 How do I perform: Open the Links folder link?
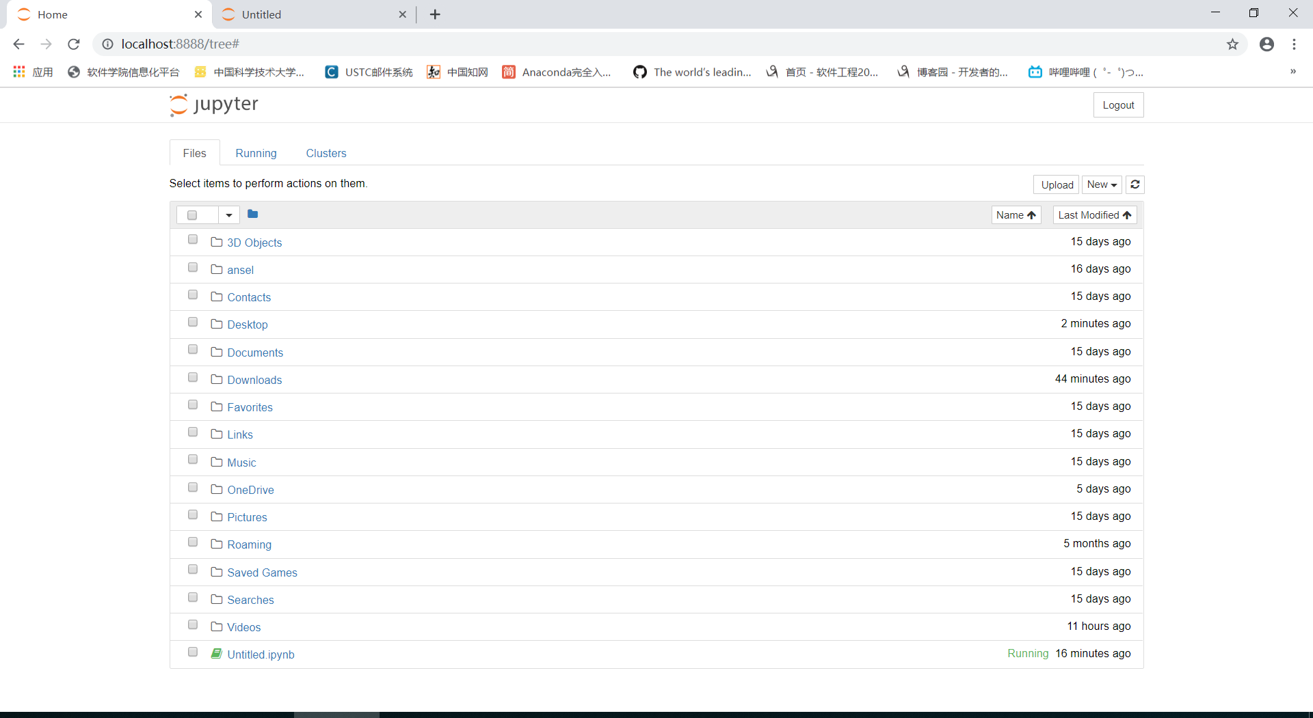tap(240, 434)
